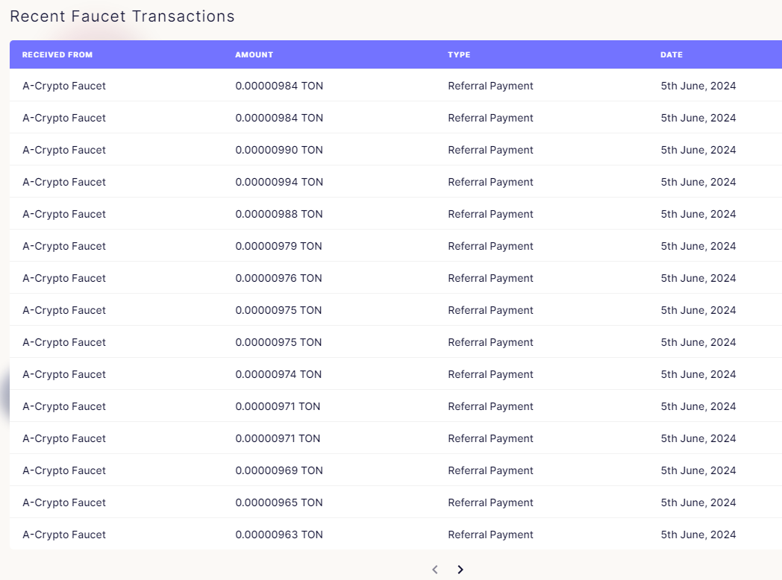The image size is (782, 580).
Task: Click the 0.00000988 TON amount cell
Action: [279, 214]
